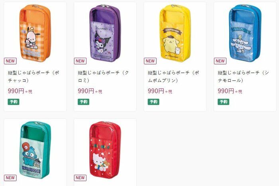Viewport: 279px width, 186px height.
Task: Click the green 予約 tag under Kuromi pouch
Action: click(83, 102)
